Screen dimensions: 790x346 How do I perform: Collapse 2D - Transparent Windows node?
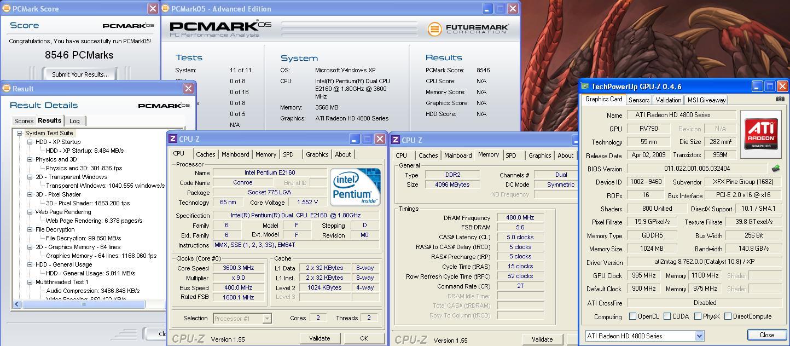30,177
